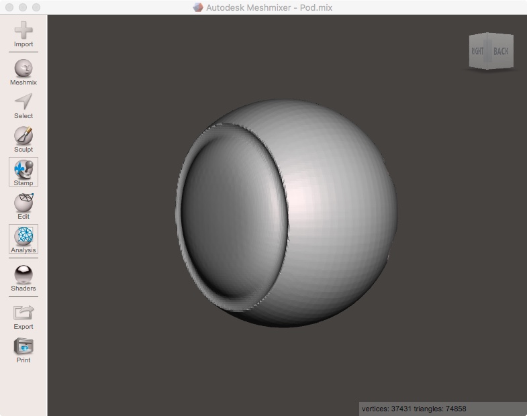This screenshot has width=527, height=416.
Task: Click the window title 'Autodesk Meshmixer - Pod.mix'
Action: coord(269,7)
